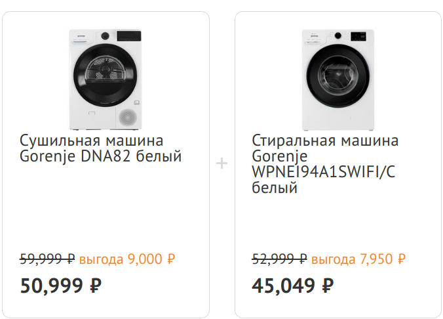Click the orange выгода 7,950 ₽ label
This screenshot has height=319, width=443.
tap(358, 259)
